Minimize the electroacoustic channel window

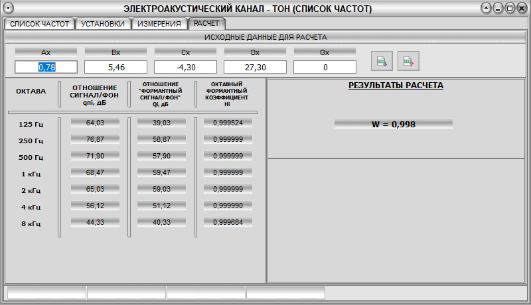tap(498, 9)
